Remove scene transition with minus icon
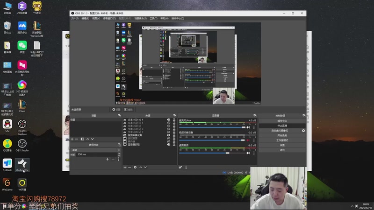 coord(113,159)
